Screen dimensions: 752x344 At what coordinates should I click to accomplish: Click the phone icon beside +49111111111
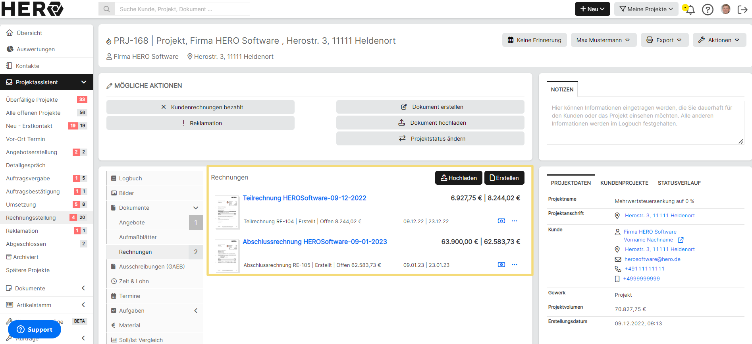pos(618,269)
